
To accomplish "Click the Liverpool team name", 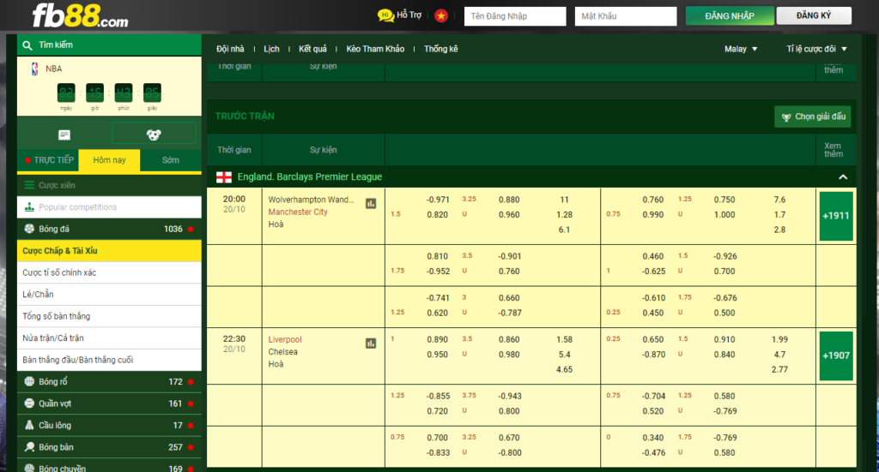I will (x=285, y=339).
